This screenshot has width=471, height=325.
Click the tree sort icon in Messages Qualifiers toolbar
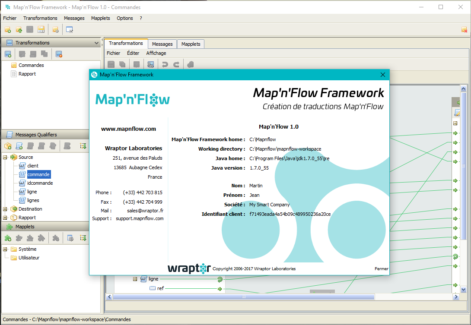click(x=83, y=146)
